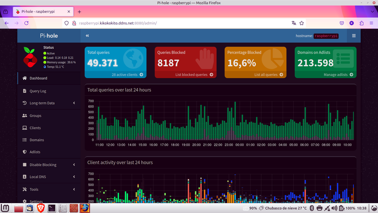This screenshot has height=213, width=378.
Task: Click the Adlists shield icon
Action: (x=25, y=152)
